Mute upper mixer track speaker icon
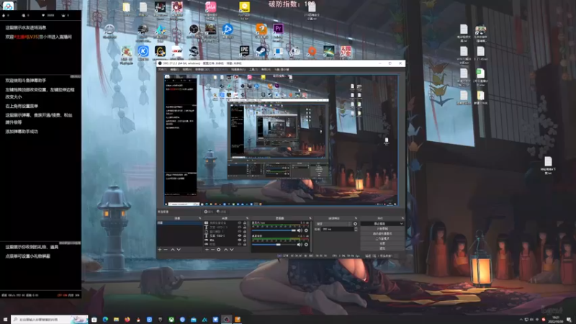The image size is (576, 324). tap(299, 230)
